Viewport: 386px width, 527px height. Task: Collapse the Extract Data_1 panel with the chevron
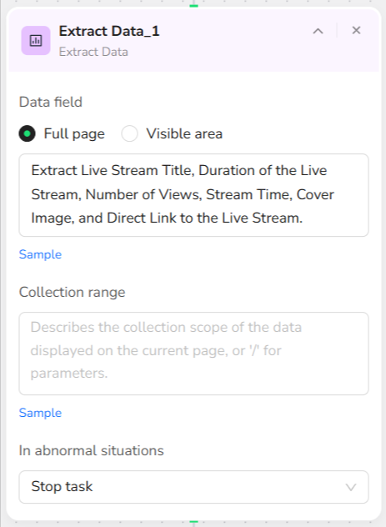point(318,31)
